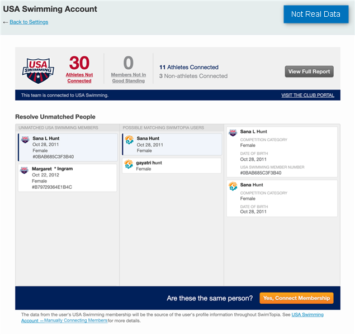Open the Visit the Club Portal link
This screenshot has height=335, width=355.
(307, 95)
